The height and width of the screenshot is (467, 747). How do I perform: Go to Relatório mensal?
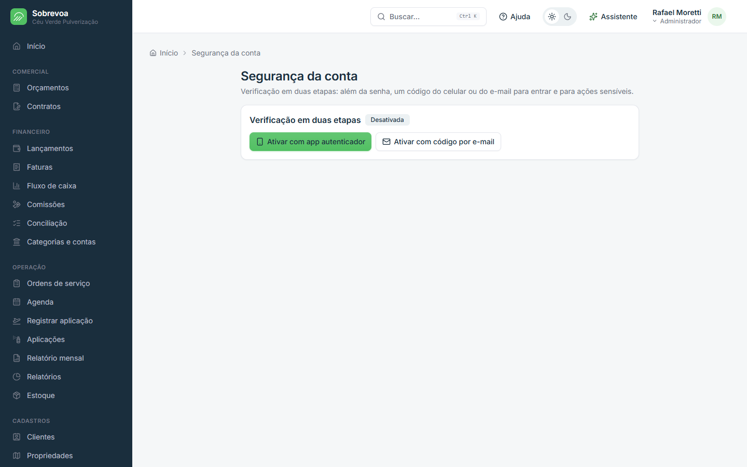[66, 358]
